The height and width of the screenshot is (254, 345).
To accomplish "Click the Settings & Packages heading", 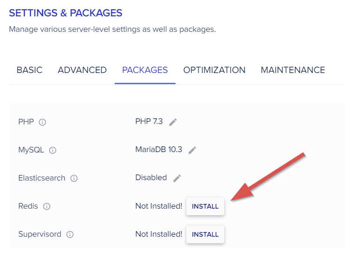I will tap(66, 13).
